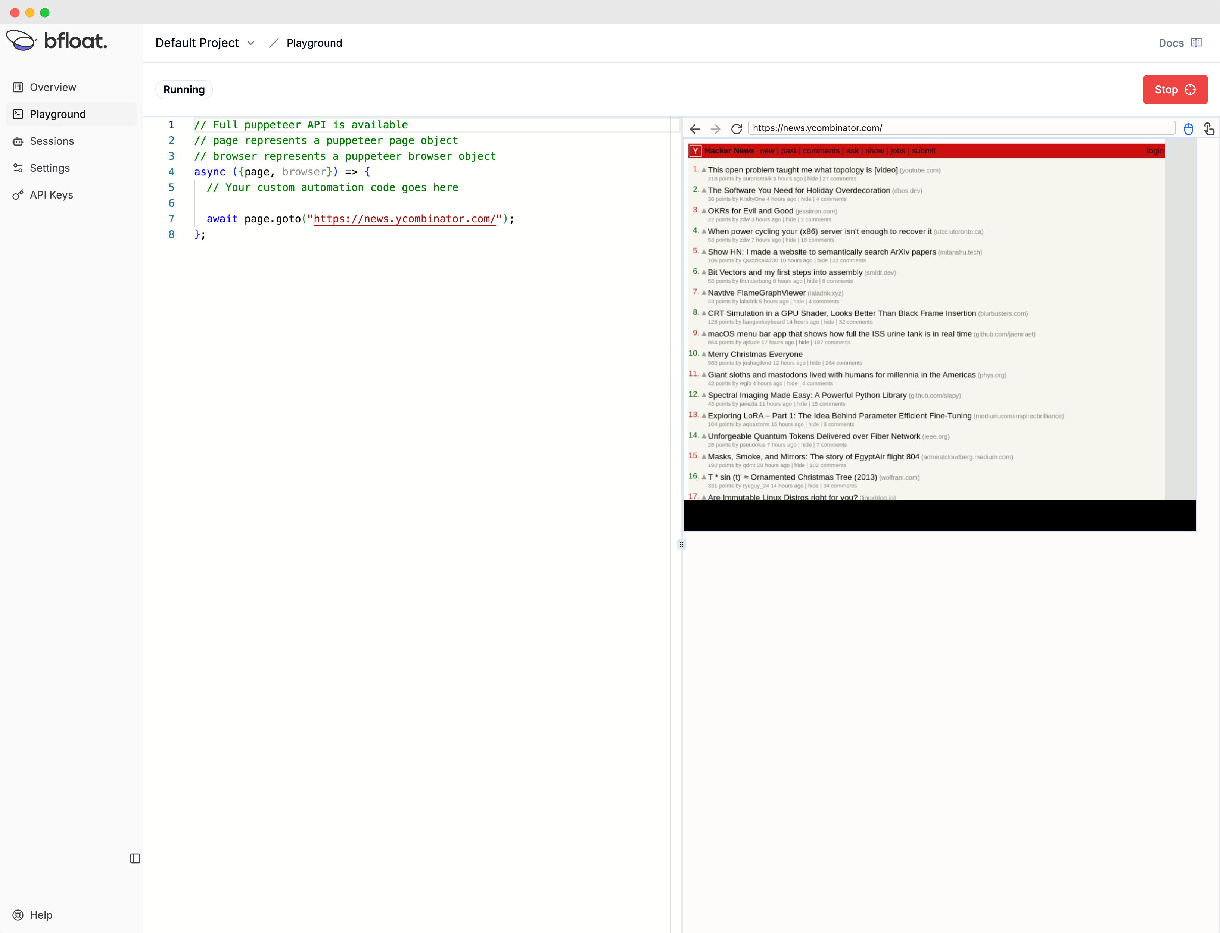This screenshot has height=933, width=1220.
Task: Click the Sessions sidebar icon
Action: [x=19, y=141]
